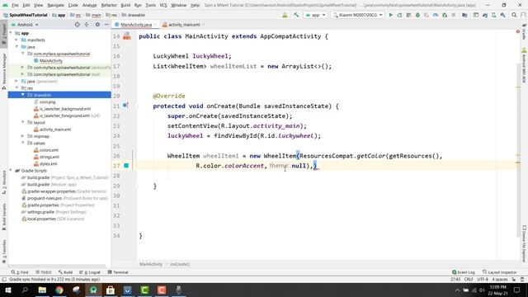This screenshot has width=528, height=297.
Task: Collapse Gradle Scripts node
Action: [x=11, y=171]
